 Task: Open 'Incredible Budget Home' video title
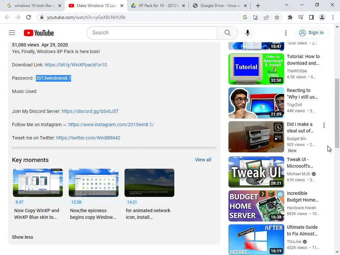[303, 197]
